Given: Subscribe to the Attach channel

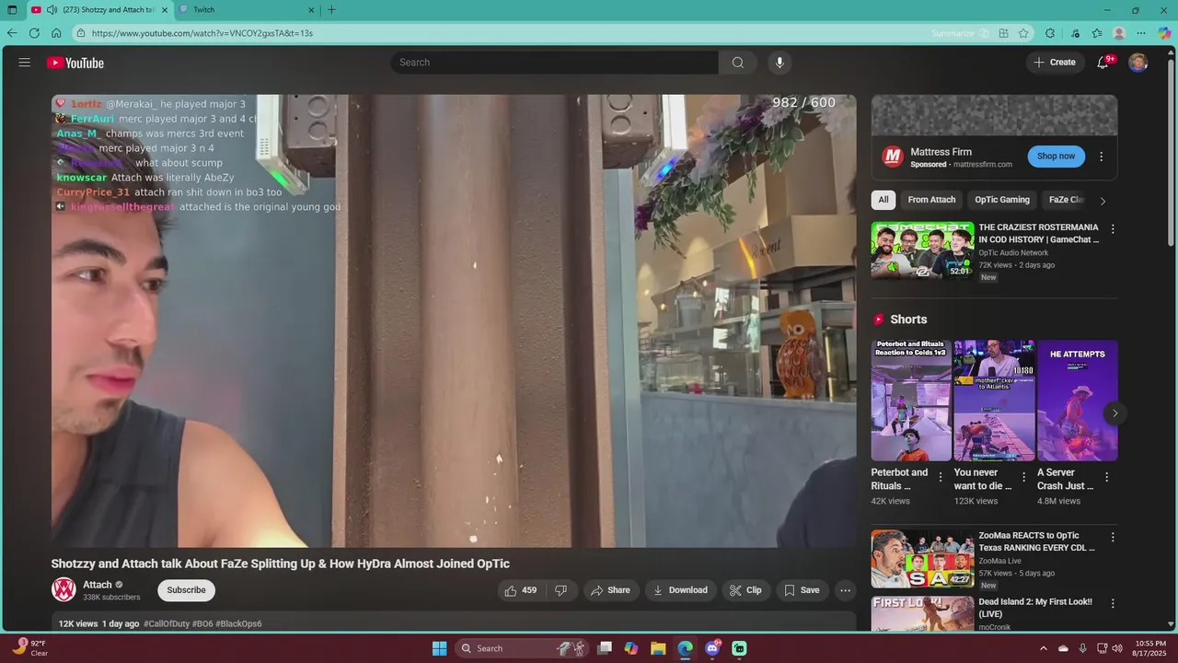Looking at the screenshot, I should [x=186, y=590].
